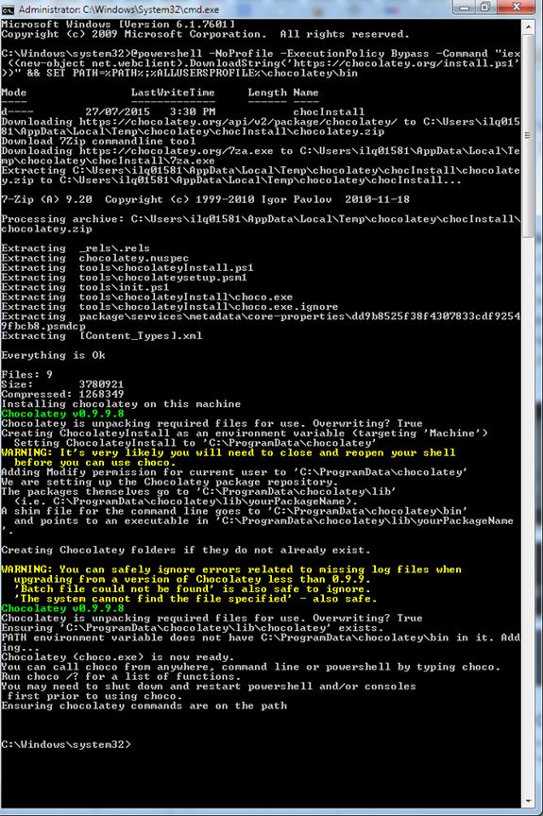The height and width of the screenshot is (816, 543).
Task: Click the 'Files: 9' line
Action: pos(27,375)
